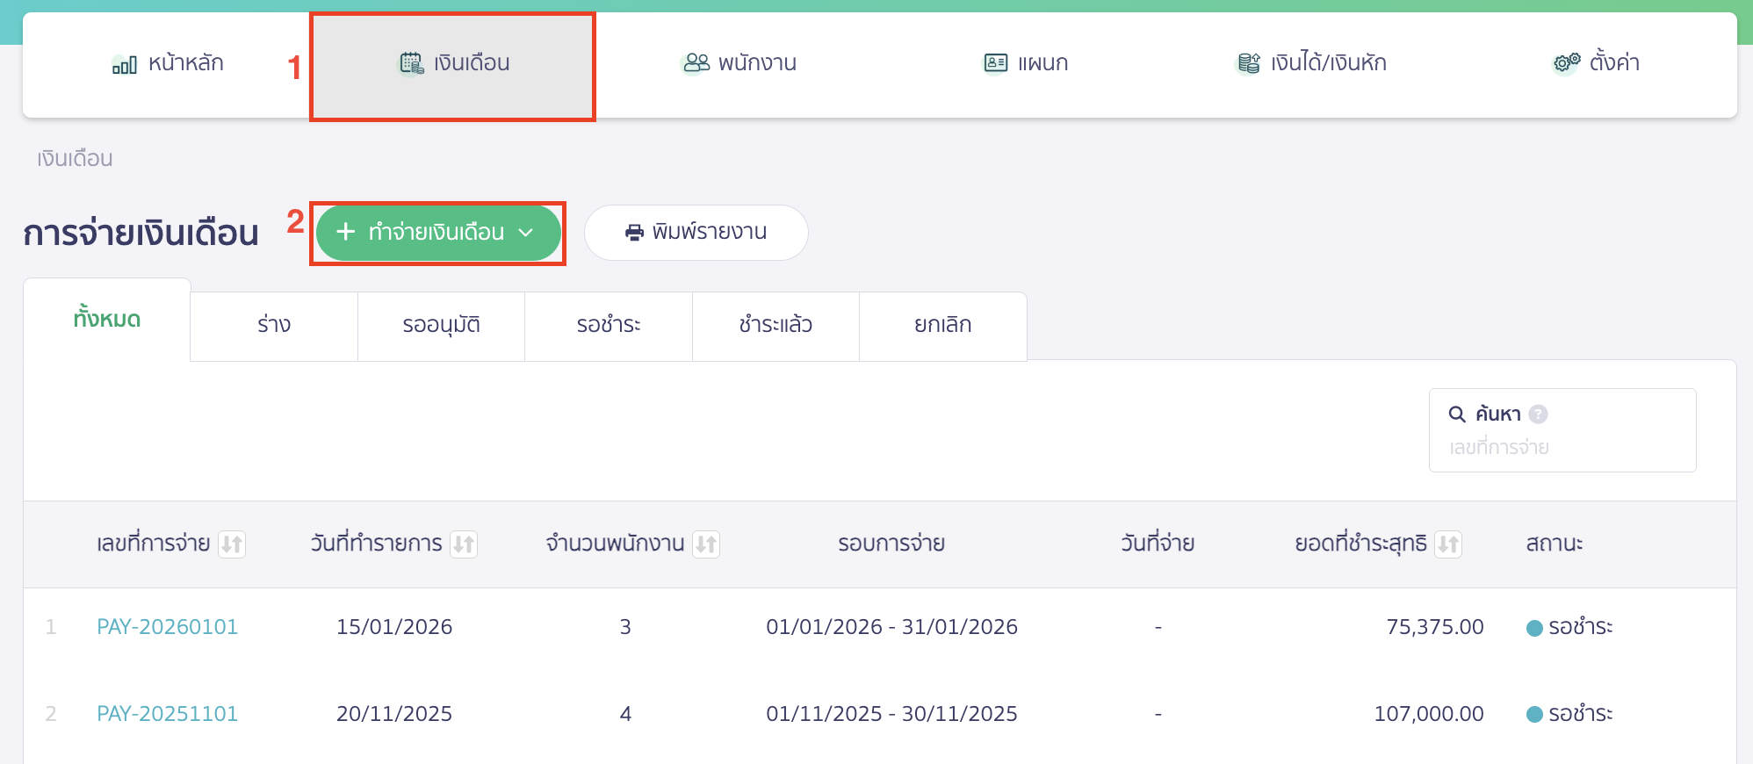Switch to the รออนุมัติ tab
The height and width of the screenshot is (764, 1753).
click(441, 326)
